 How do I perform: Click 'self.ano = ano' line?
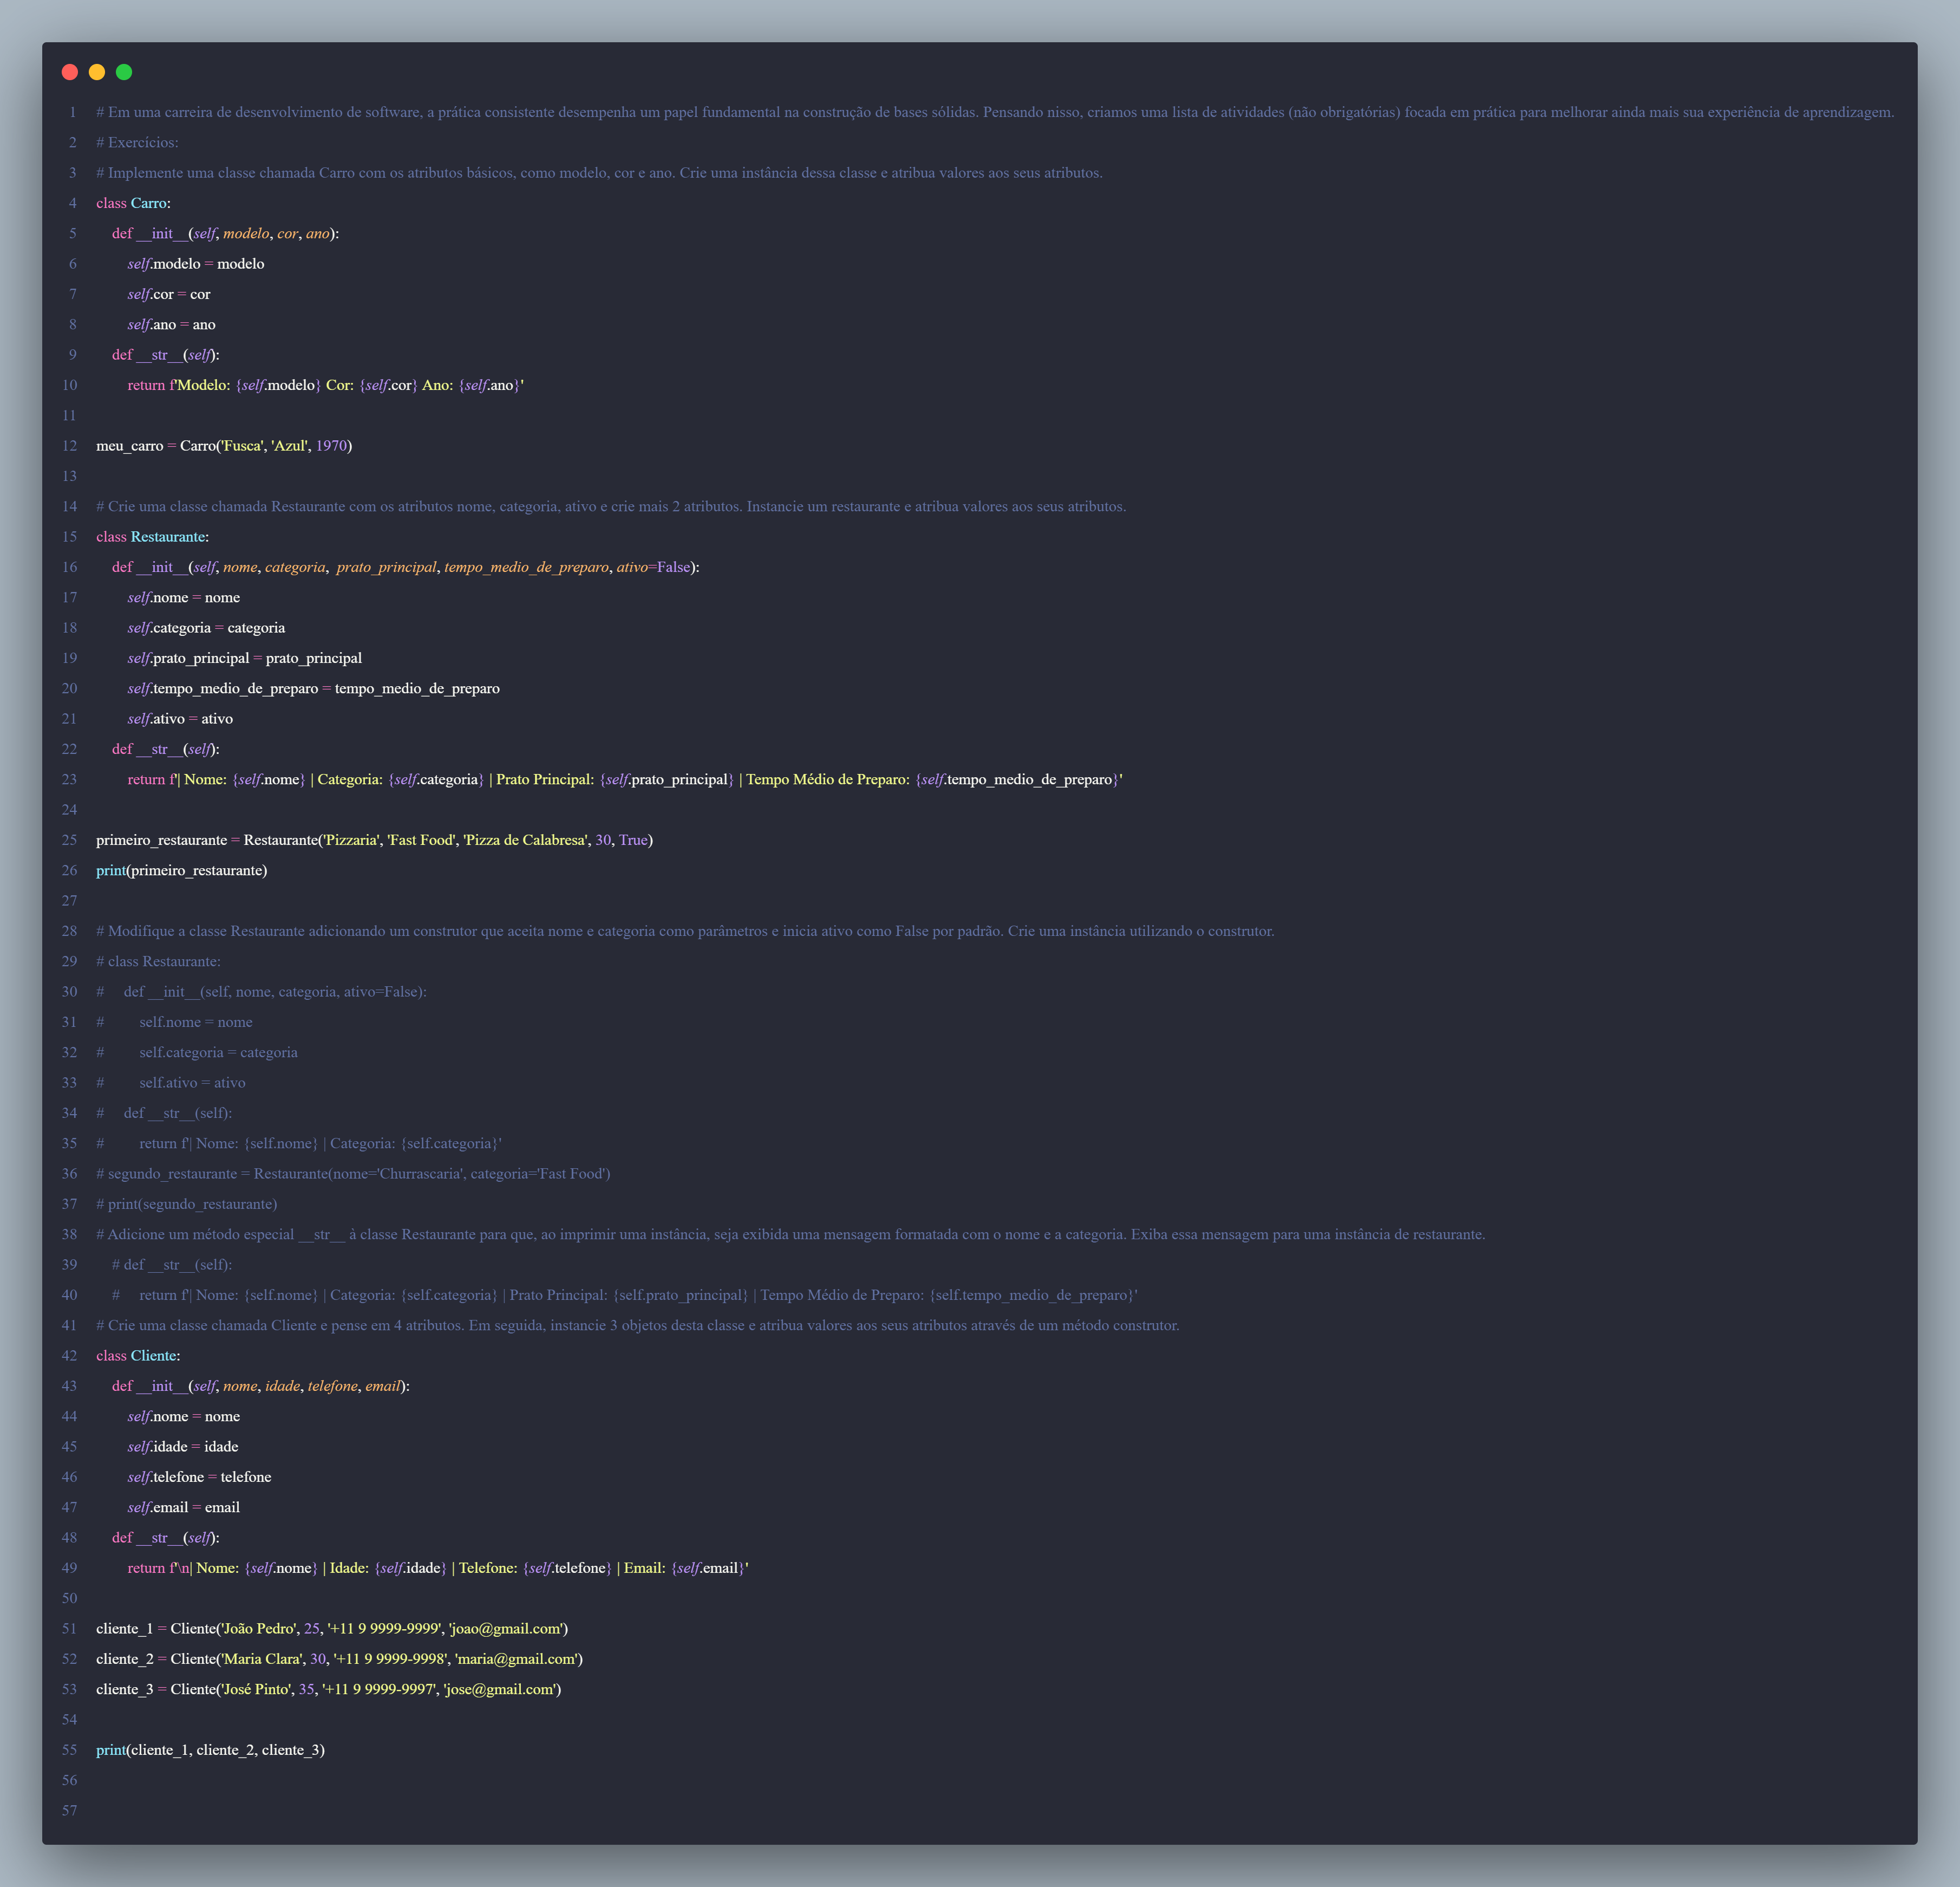click(172, 324)
